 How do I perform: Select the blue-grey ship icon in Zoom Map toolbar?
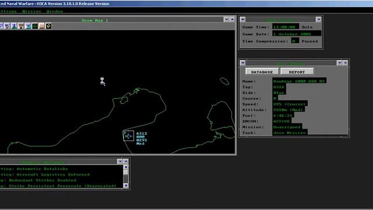(x=7, y=26)
